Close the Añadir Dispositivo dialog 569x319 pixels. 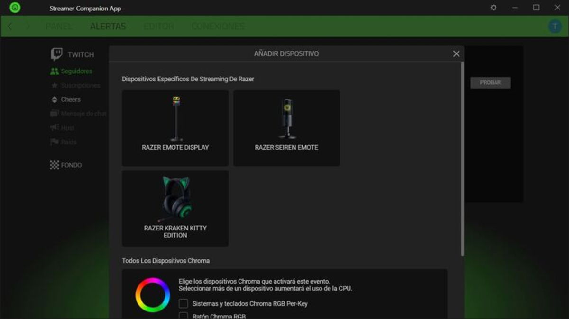pyautogui.click(x=456, y=53)
